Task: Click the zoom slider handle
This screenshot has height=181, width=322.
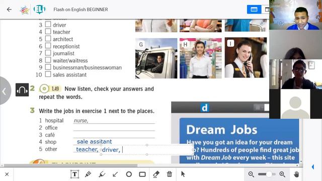Action: (x=269, y=174)
